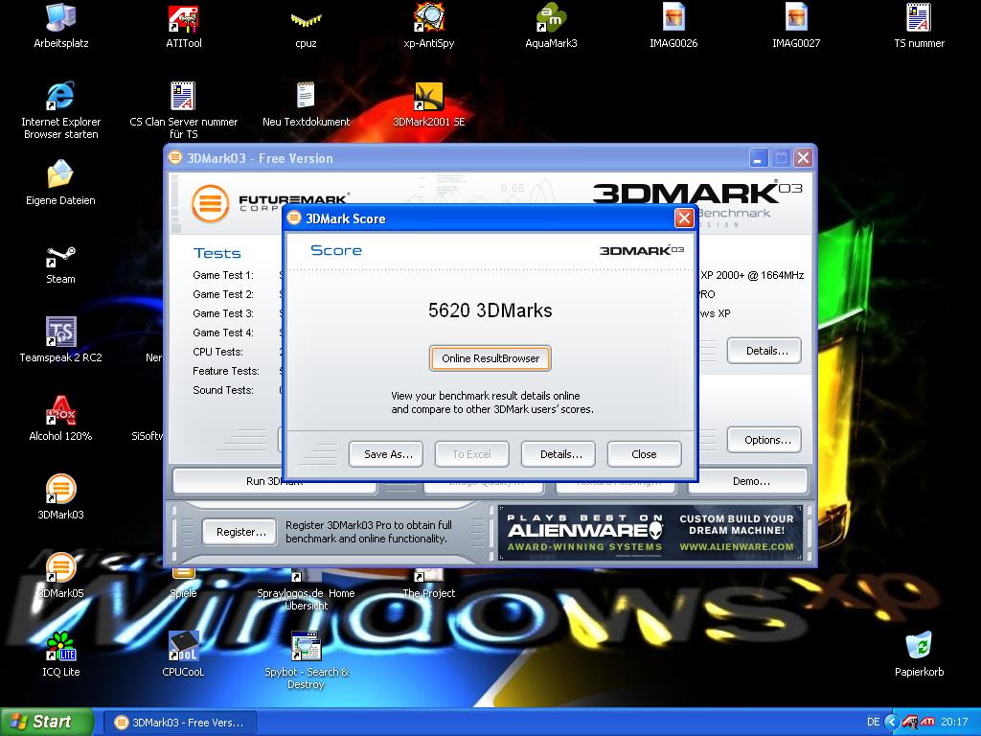Click the 5620 3DMarks score text
Viewport: 981px width, 736px height.
[x=490, y=310]
